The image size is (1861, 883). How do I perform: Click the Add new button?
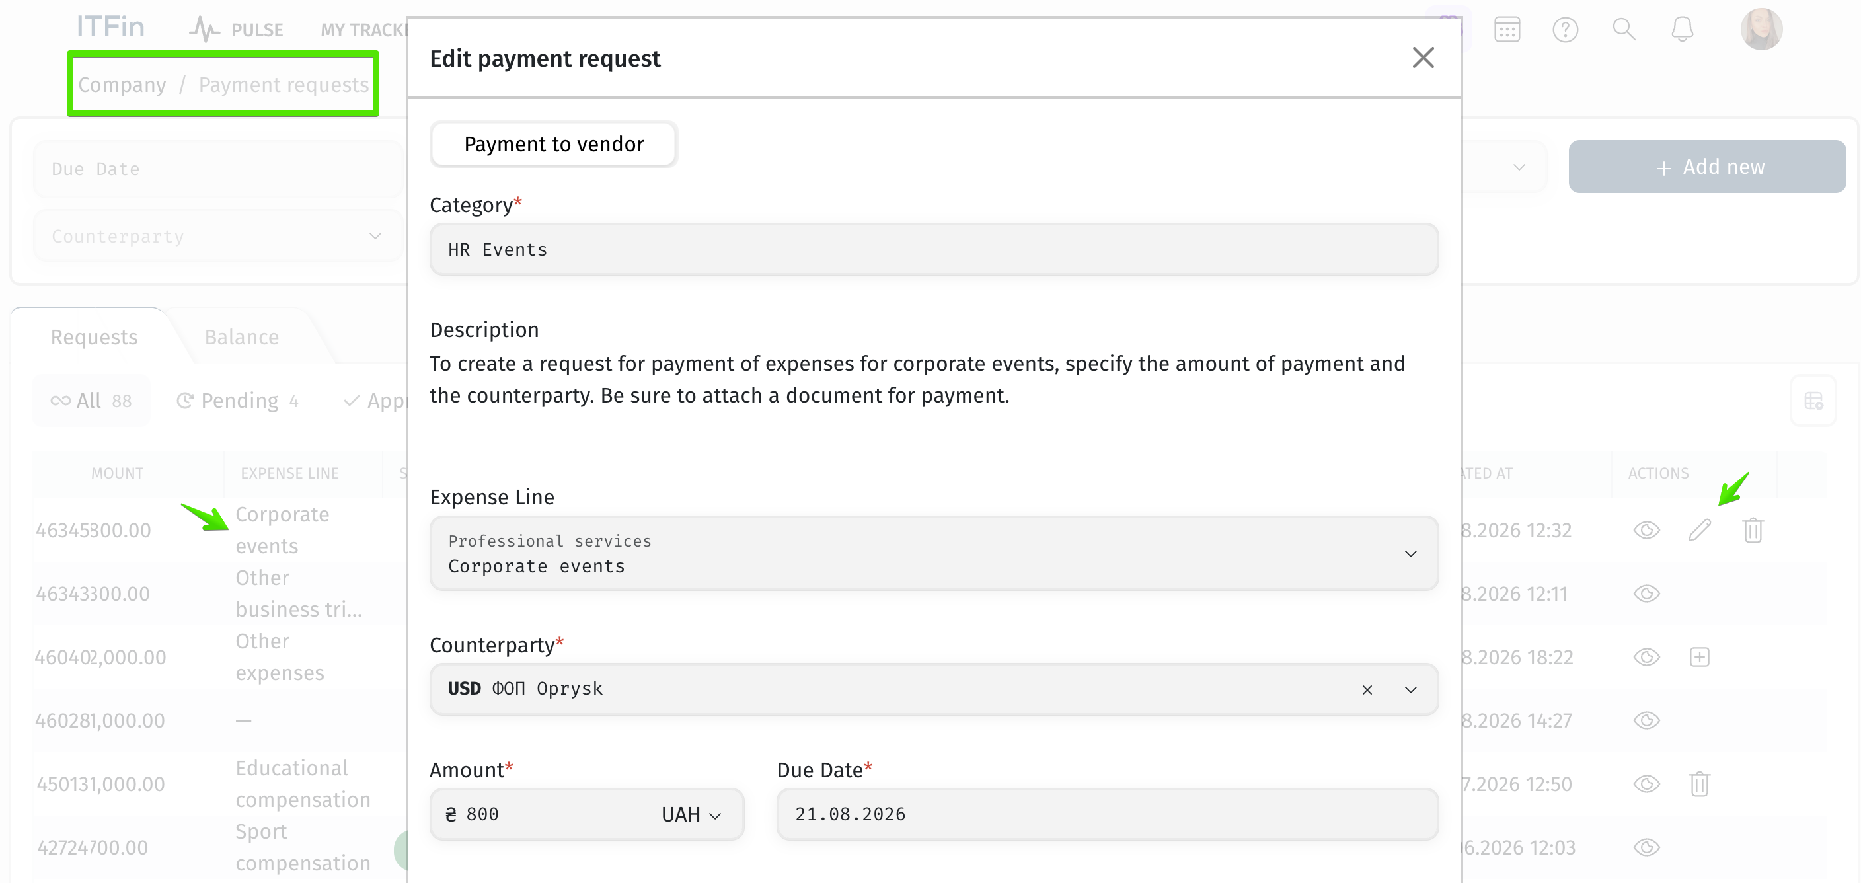pyautogui.click(x=1706, y=167)
